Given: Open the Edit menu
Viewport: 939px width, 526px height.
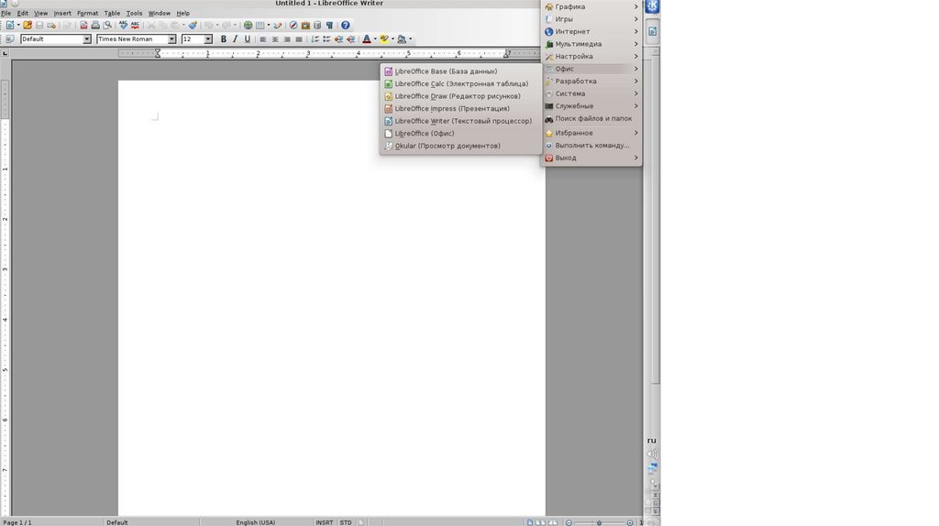Looking at the screenshot, I should pyautogui.click(x=23, y=13).
